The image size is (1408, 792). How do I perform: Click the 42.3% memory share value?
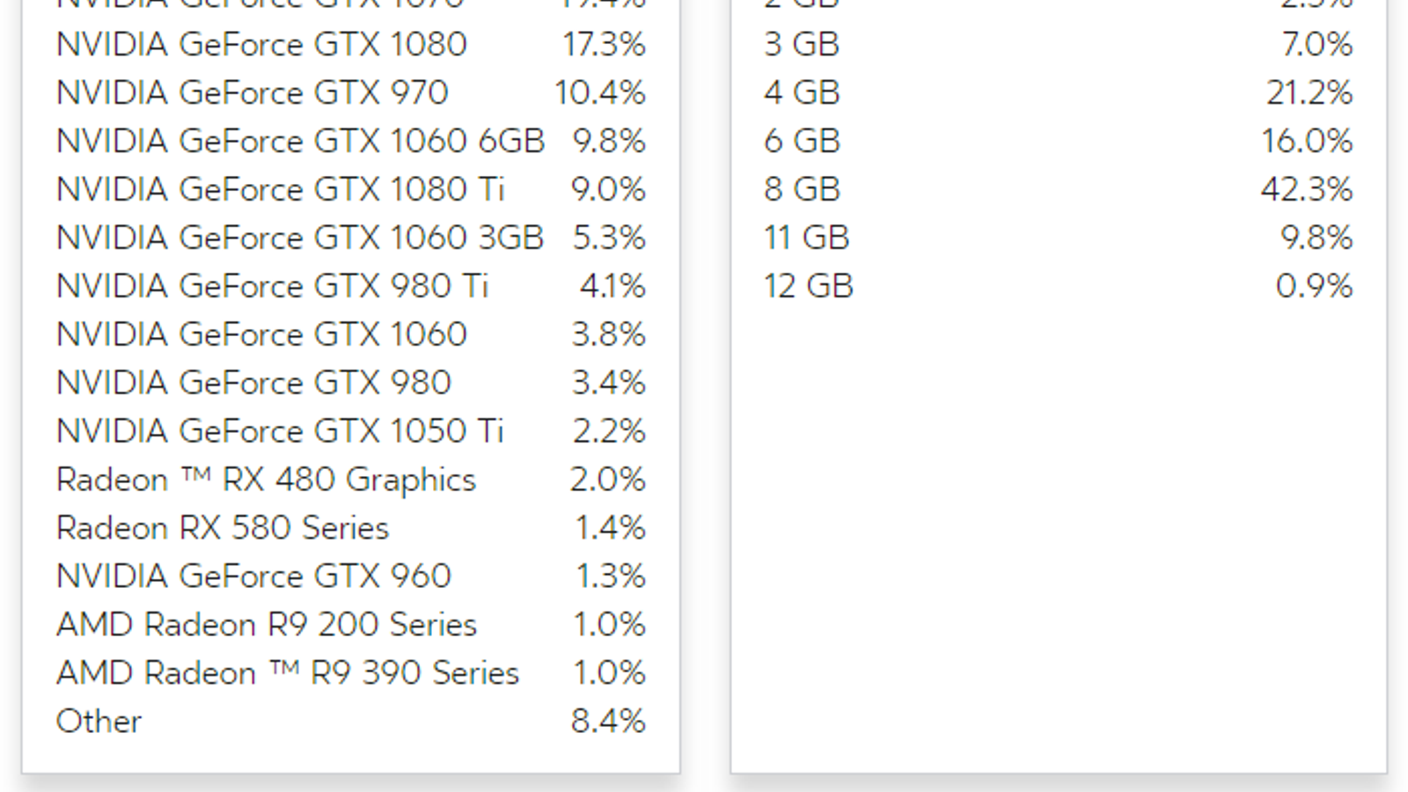tap(1307, 190)
